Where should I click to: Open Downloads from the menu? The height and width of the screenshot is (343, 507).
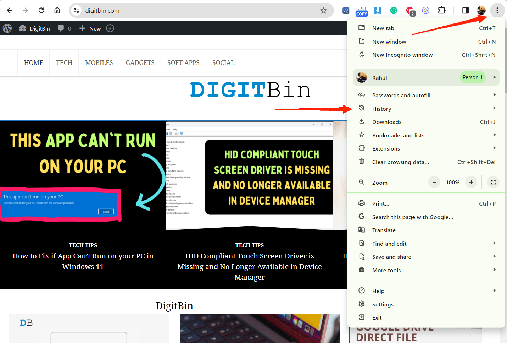(x=426, y=122)
